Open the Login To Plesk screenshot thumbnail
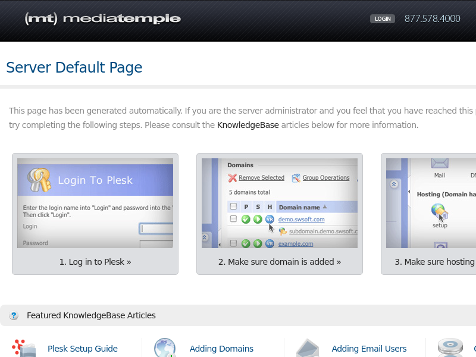The height and width of the screenshot is (357, 476). (x=95, y=203)
